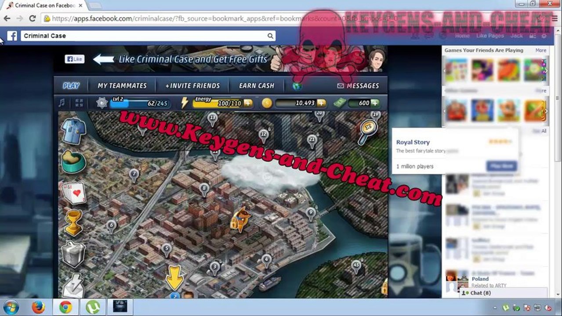Viewport: 562px width, 316px height.
Task: Open the dog food bowl icon
Action: coord(73,161)
